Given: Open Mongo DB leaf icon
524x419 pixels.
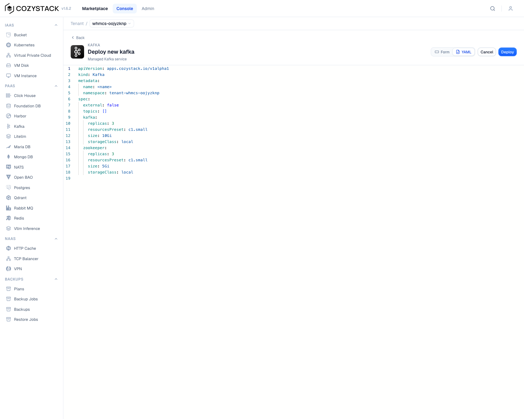Looking at the screenshot, I should coord(9,157).
